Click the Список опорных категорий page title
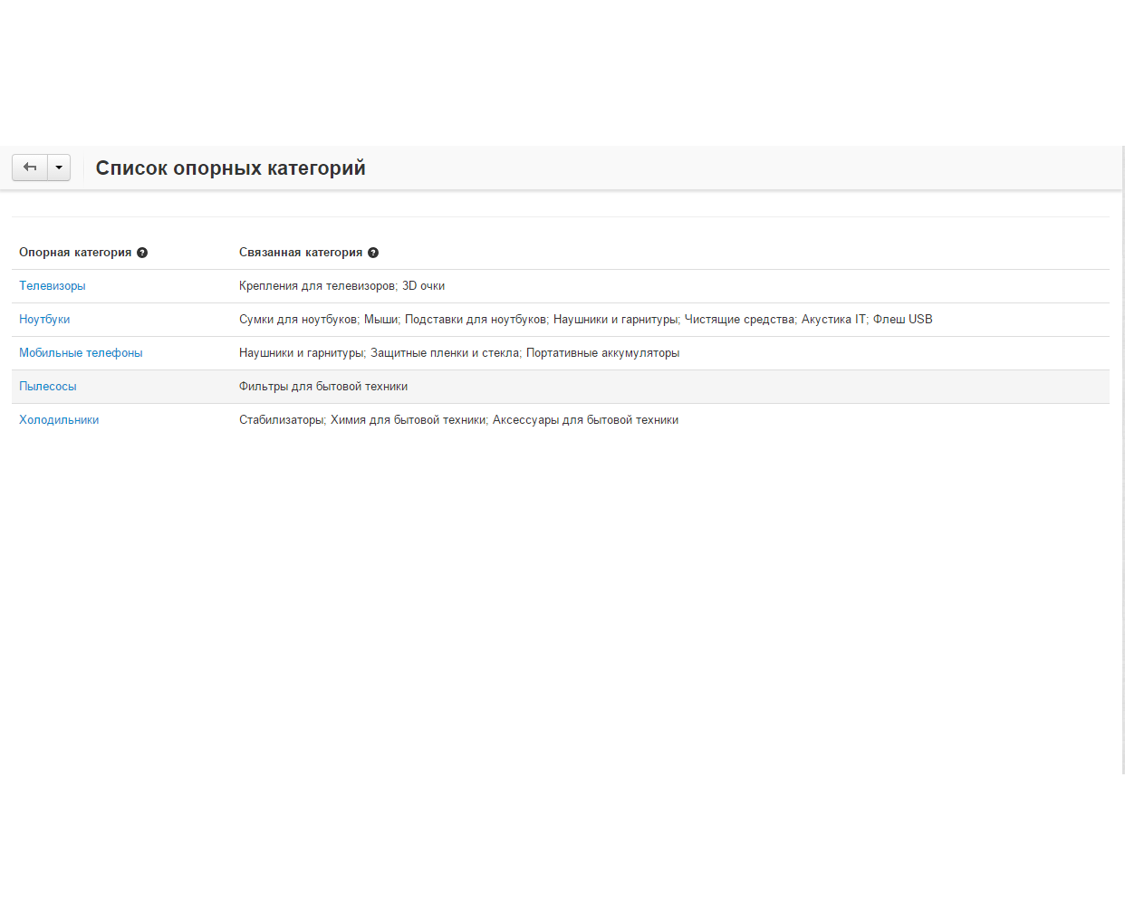 click(230, 168)
